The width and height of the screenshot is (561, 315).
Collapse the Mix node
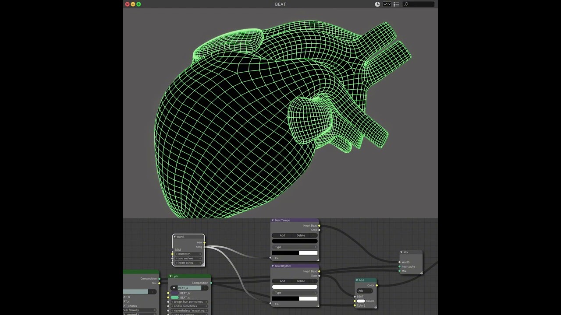[x=401, y=252]
